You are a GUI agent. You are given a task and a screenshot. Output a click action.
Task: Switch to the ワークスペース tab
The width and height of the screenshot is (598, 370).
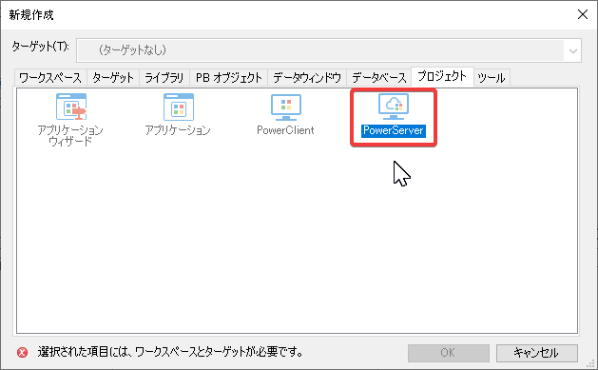point(50,77)
